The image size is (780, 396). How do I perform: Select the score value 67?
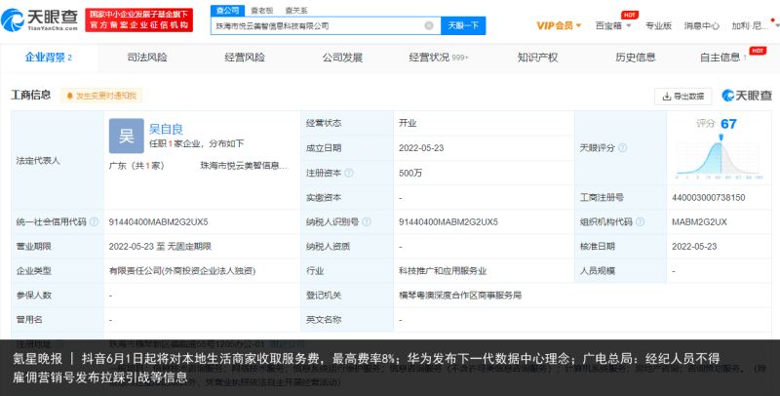[728, 124]
